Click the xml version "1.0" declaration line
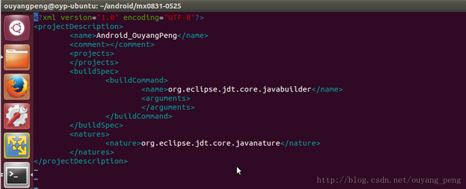The height and width of the screenshot is (189, 466). 119,18
